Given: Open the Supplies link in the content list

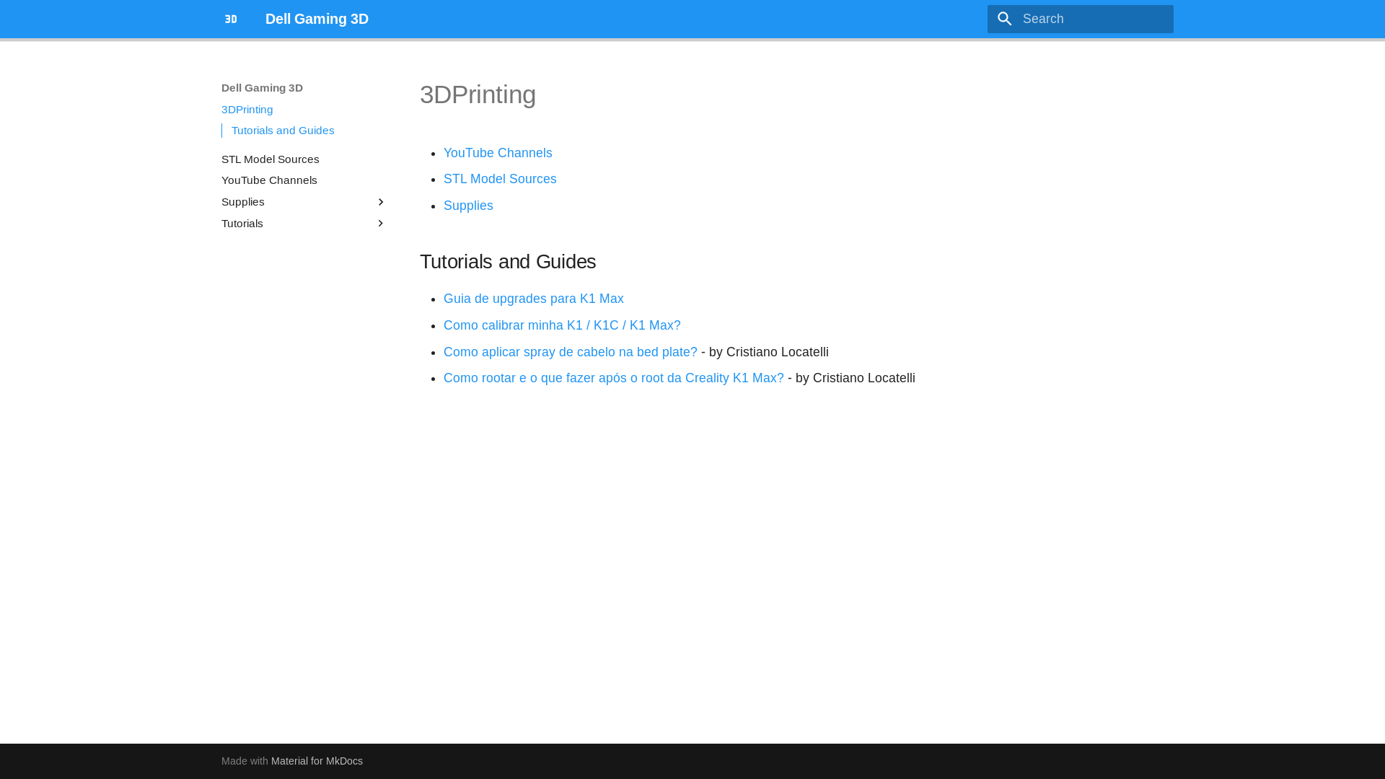Looking at the screenshot, I should (468, 206).
